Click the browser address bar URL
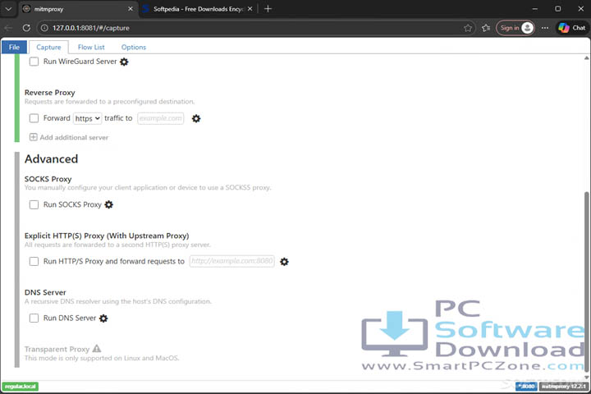The height and width of the screenshot is (394, 591). pyautogui.click(x=91, y=28)
